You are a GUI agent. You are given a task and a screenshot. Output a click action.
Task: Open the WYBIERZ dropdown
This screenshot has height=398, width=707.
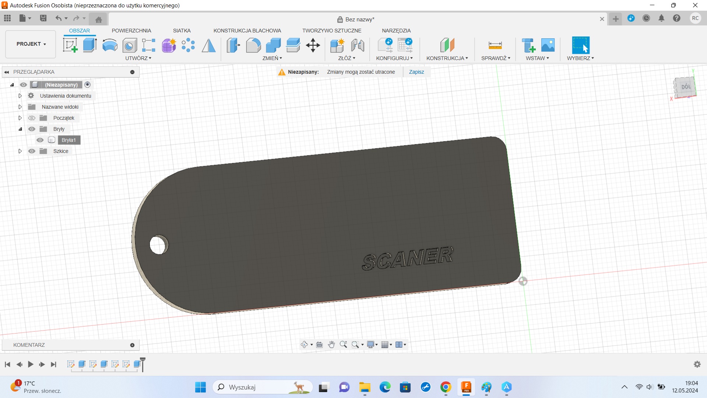coord(580,58)
